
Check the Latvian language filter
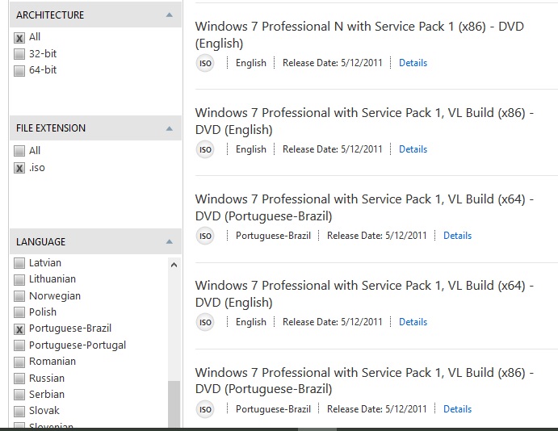[x=19, y=263]
